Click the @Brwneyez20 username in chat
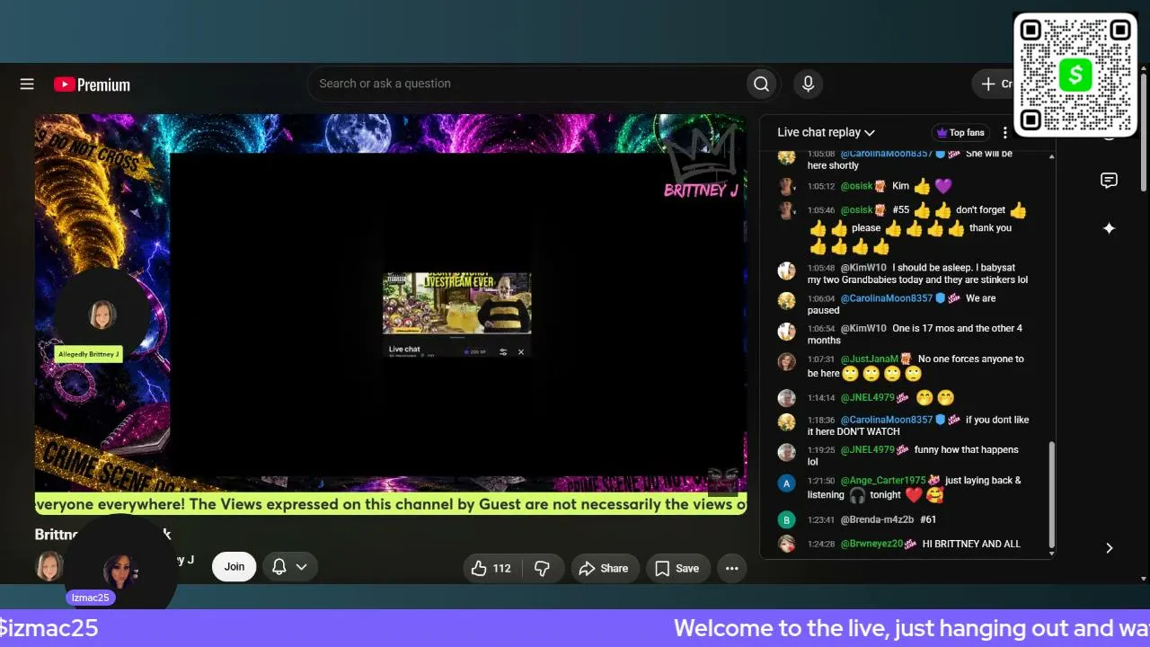 pyautogui.click(x=871, y=544)
